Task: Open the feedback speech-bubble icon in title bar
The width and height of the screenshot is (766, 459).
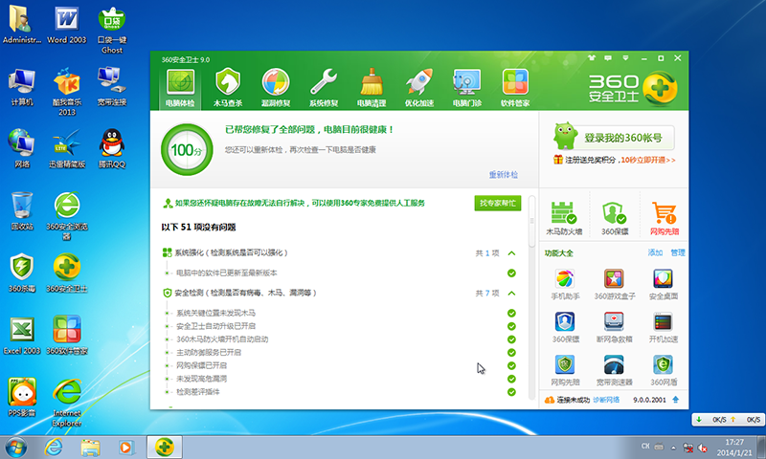Action: (608, 58)
